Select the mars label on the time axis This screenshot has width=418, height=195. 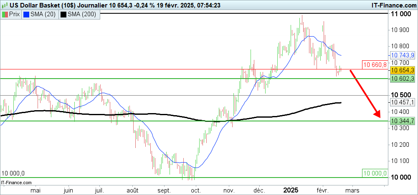click(x=352, y=190)
